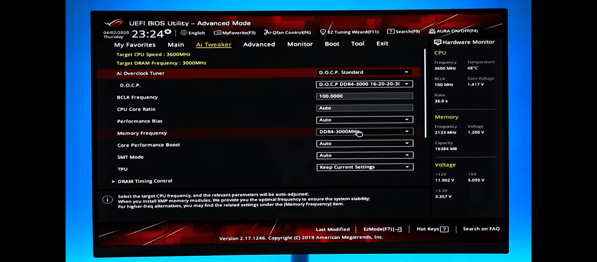Click the info icon beside the help text
Viewport: 597px width, 262px height.
tap(107, 199)
